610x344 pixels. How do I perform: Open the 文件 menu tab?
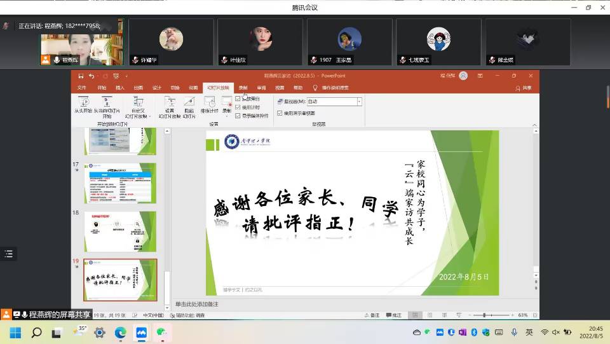point(82,88)
